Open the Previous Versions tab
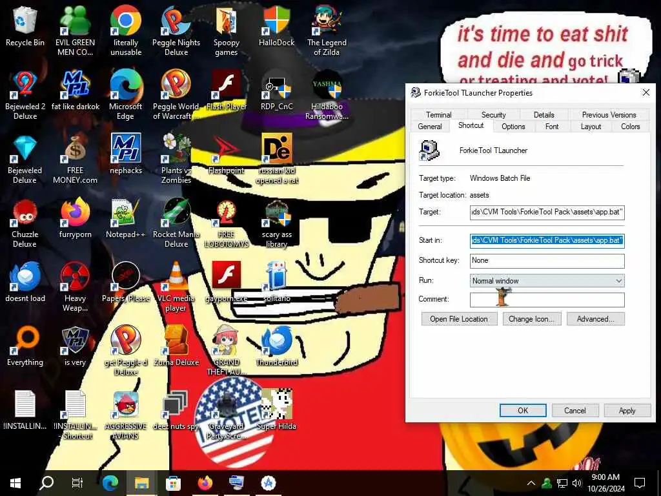Screen dimensions: 661x496 pyautogui.click(x=609, y=115)
